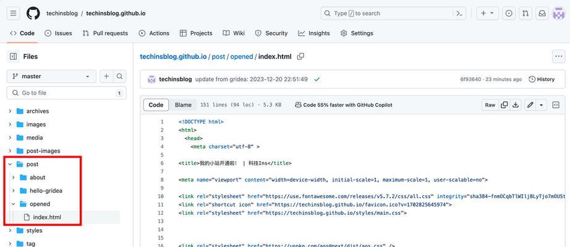Click the Raw button
Screen dimensions: 570x247
pos(490,105)
